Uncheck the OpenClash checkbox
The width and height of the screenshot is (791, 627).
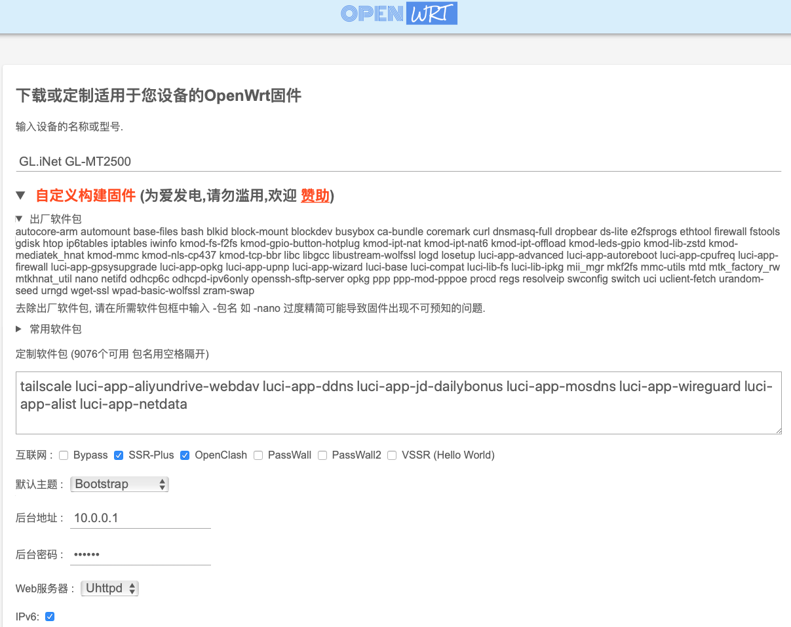tap(185, 455)
